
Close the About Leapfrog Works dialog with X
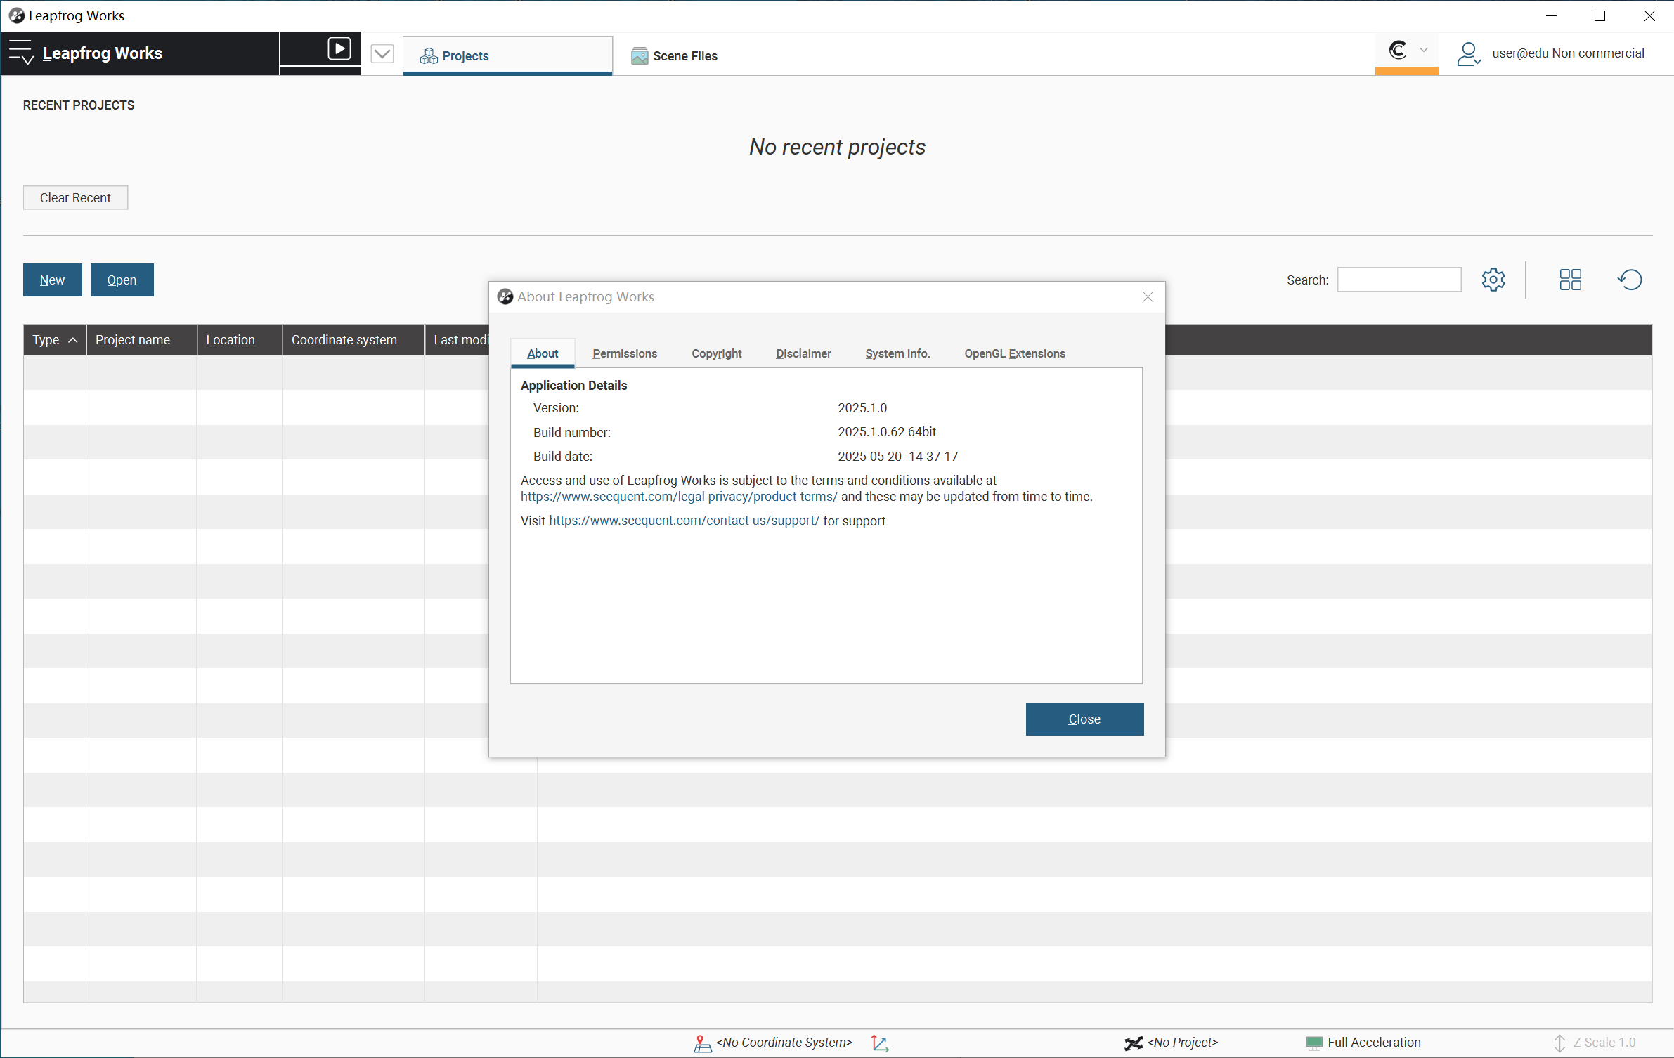coord(1148,297)
